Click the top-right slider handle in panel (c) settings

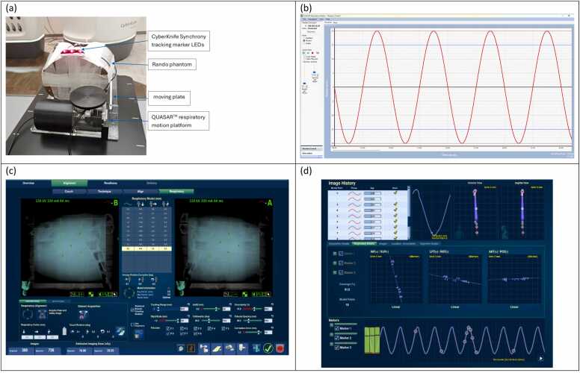point(255,309)
